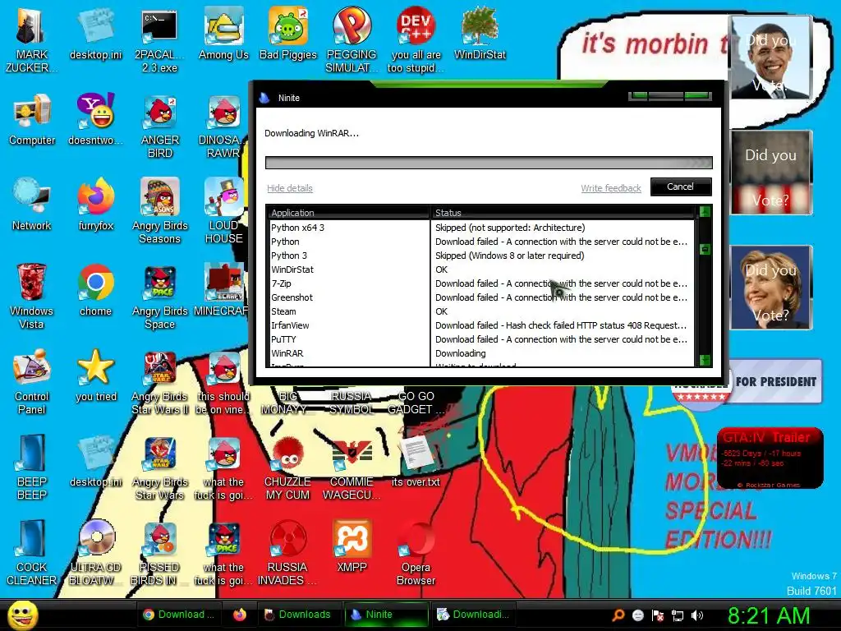841x631 pixels.
Task: Click the 8:21 AM taskbar clock
Action: point(769,616)
